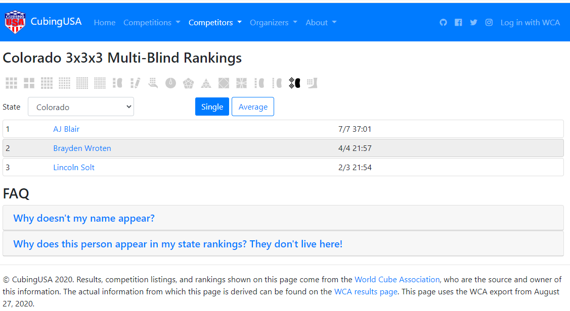
Task: Expand the Competitions menu
Action: coord(152,23)
